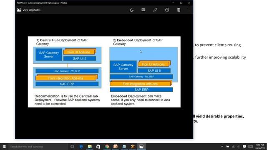Click Fiori Integration Add-ons in Central Hub diagram
This screenshot has height=150, width=267.
[67, 77]
